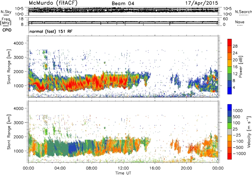Click the 'normal (fast) 151 RF' mode text
The height and width of the screenshot is (175, 252).
pos(51,31)
